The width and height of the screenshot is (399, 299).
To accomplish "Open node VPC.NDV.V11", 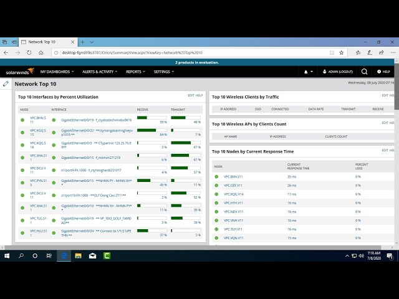I will click(x=233, y=212).
